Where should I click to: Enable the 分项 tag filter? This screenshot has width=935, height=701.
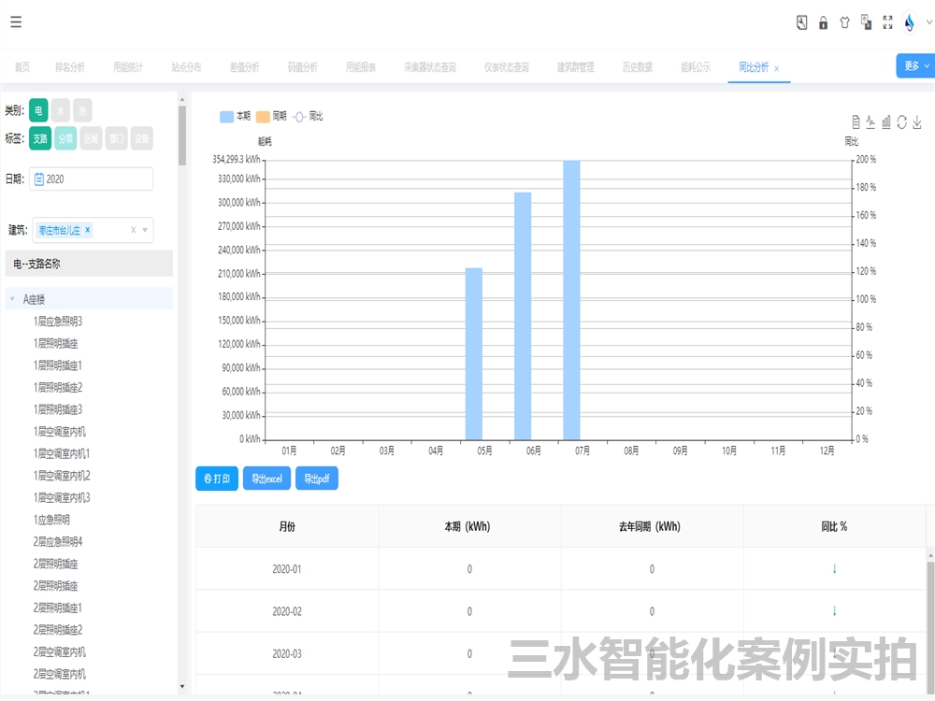point(65,137)
